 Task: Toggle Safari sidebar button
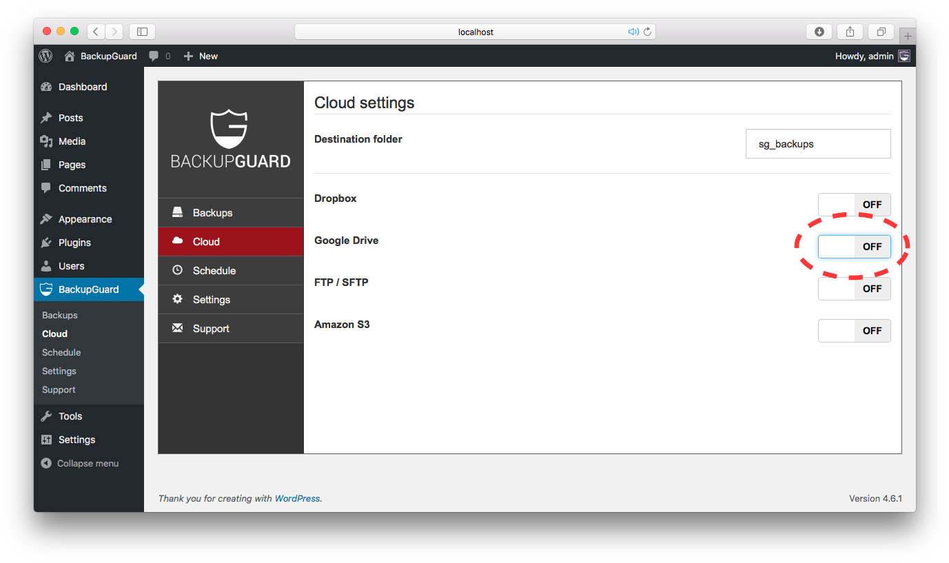[x=143, y=32]
